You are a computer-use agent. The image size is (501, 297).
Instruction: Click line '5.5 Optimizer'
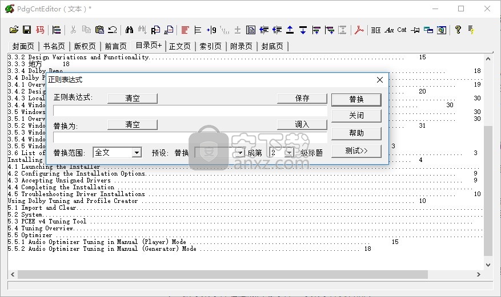pyautogui.click(x=30, y=235)
